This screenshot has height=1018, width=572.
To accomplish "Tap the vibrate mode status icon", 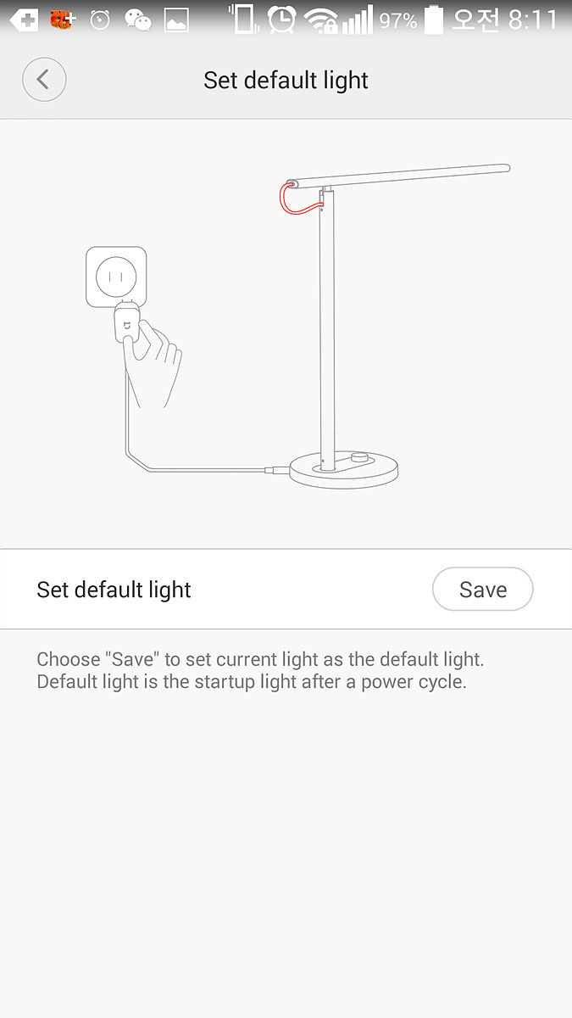I will pos(243,19).
